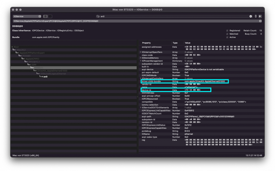
Task: Select the acpi-pmcap-offset row
Action: click(x=202, y=96)
